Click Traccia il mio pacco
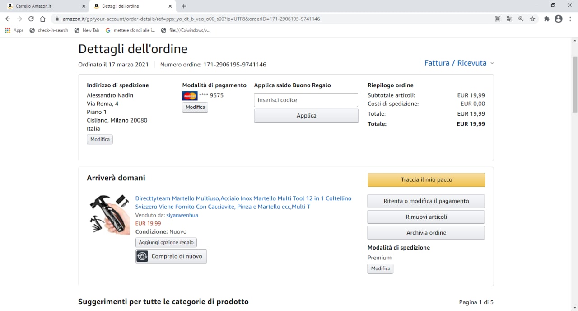This screenshot has height=311, width=578. 426,179
